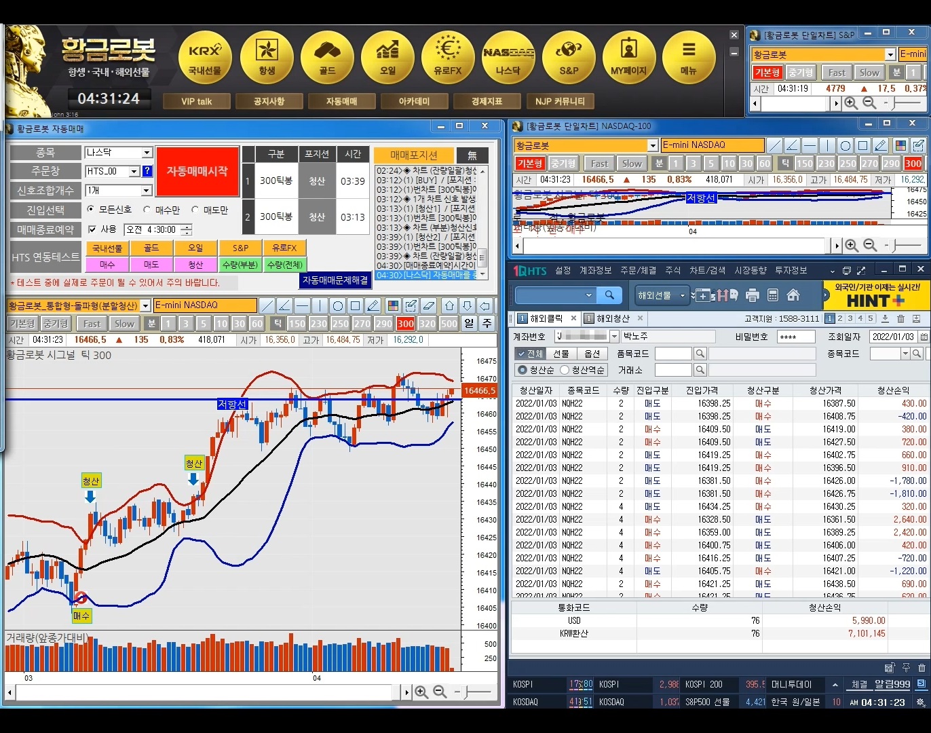Select the angle line tool in signal chart
Screen dimensions: 931x733
click(285, 305)
